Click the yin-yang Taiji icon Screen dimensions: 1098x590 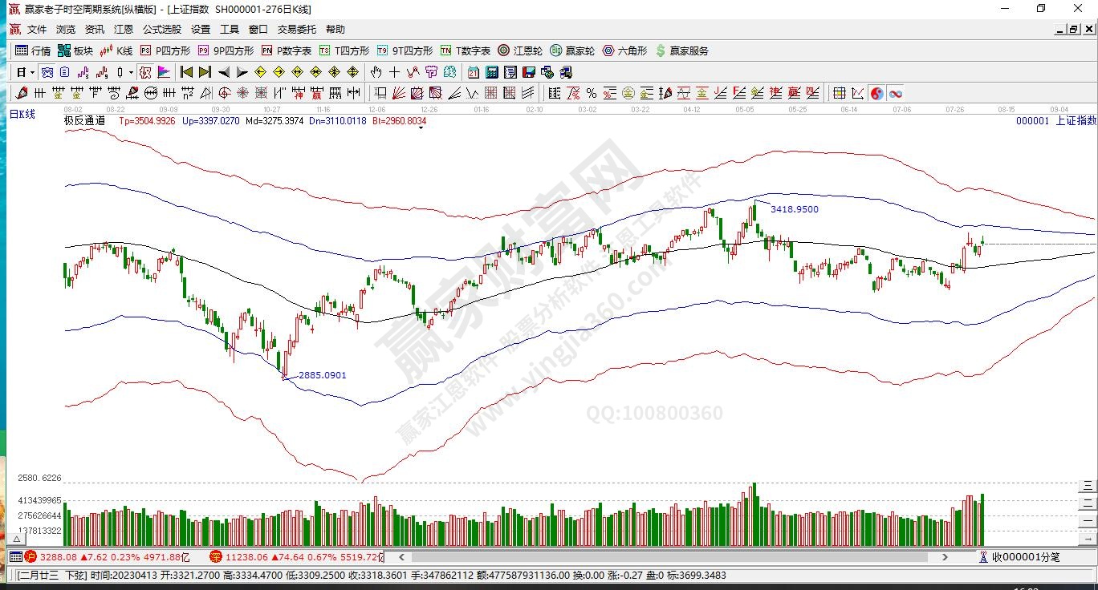click(876, 93)
